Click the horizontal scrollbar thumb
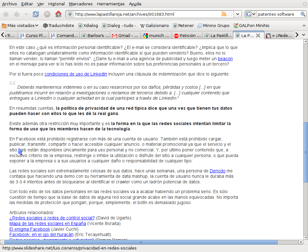Screen dimensions: 308x252 pos(141,242)
